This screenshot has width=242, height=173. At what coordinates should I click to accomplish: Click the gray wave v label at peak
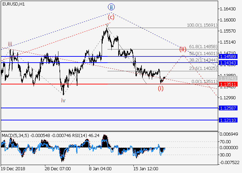(x=107, y=25)
